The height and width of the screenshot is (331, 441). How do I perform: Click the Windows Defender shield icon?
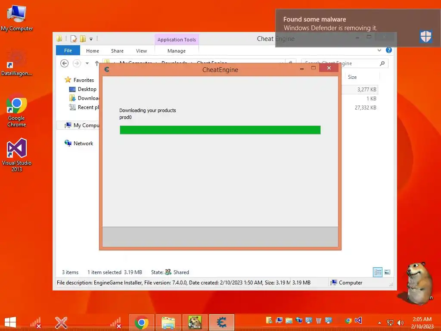point(426,36)
